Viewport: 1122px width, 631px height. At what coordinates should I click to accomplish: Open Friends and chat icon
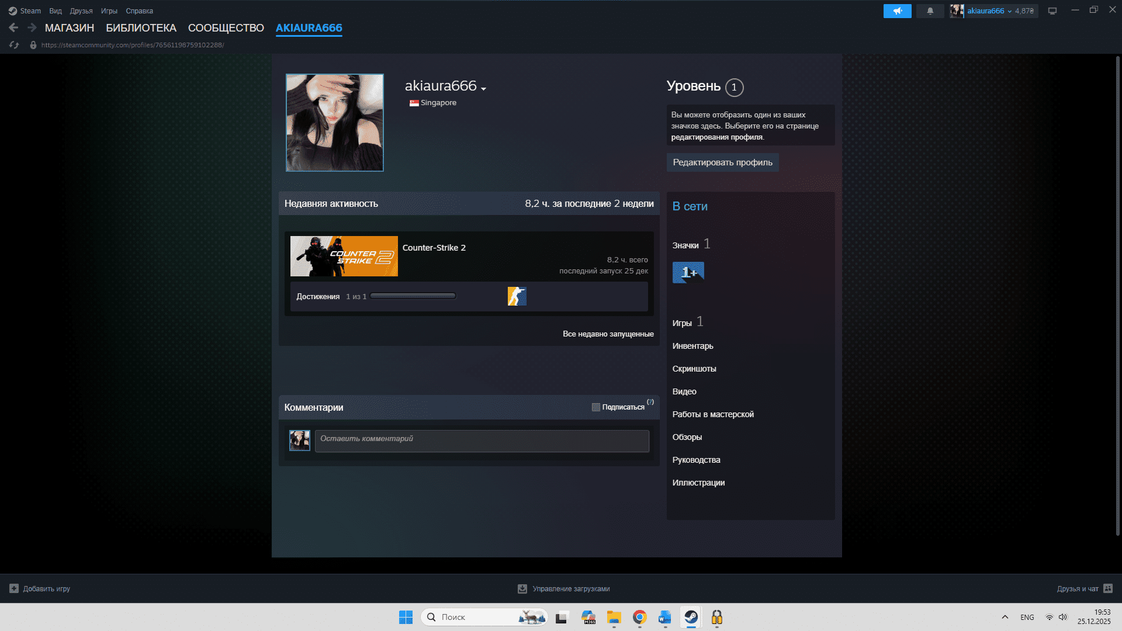point(1108,588)
